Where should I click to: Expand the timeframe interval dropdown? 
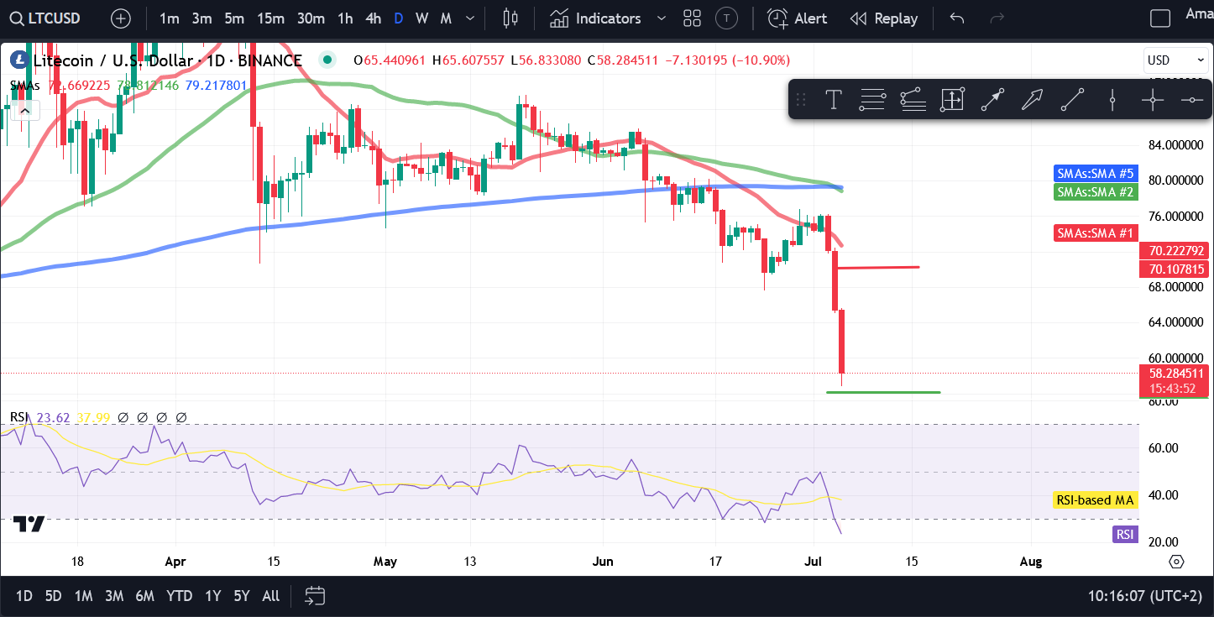tap(471, 18)
